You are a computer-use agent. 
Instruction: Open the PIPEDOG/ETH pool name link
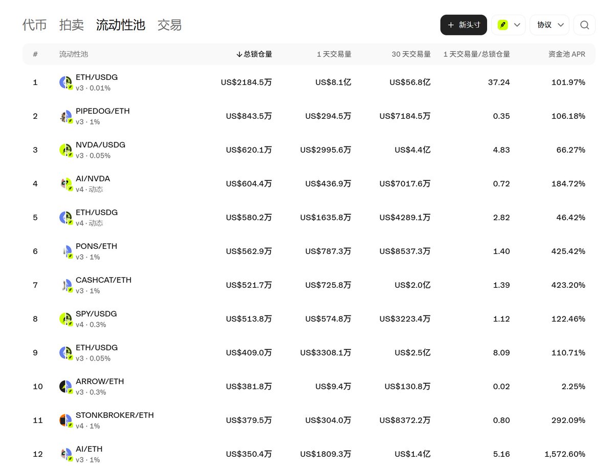[103, 111]
